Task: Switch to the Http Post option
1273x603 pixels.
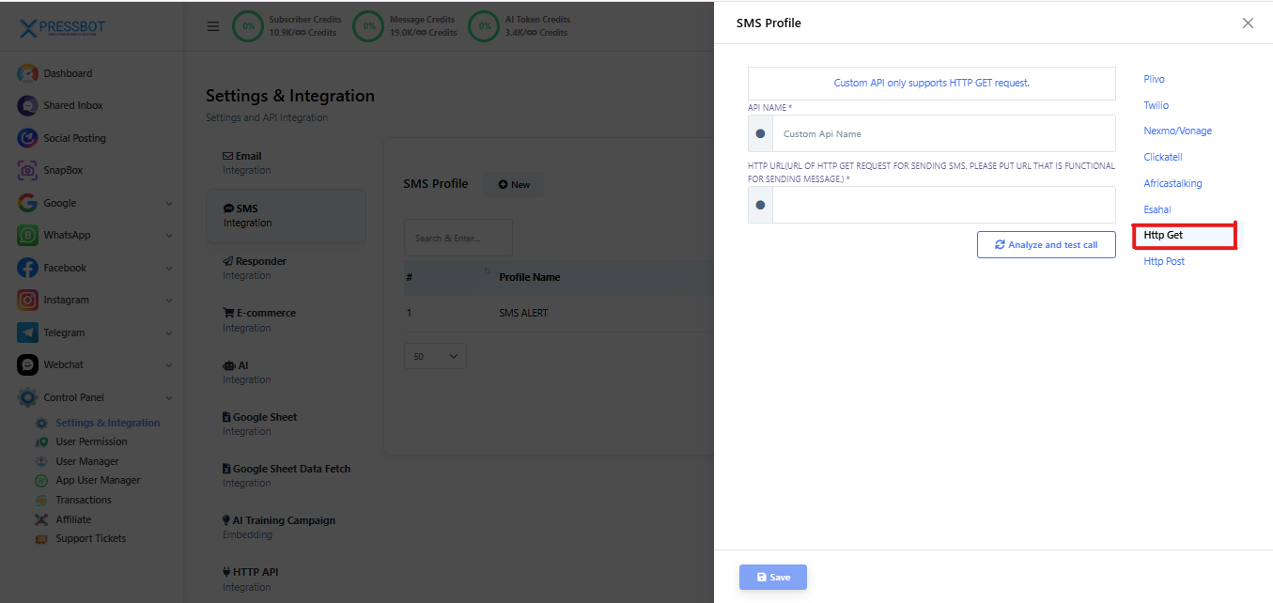Action: (1164, 261)
